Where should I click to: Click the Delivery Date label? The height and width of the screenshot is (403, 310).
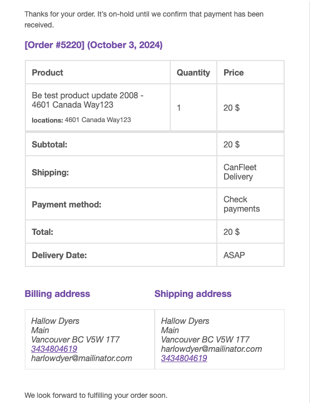click(x=60, y=255)
